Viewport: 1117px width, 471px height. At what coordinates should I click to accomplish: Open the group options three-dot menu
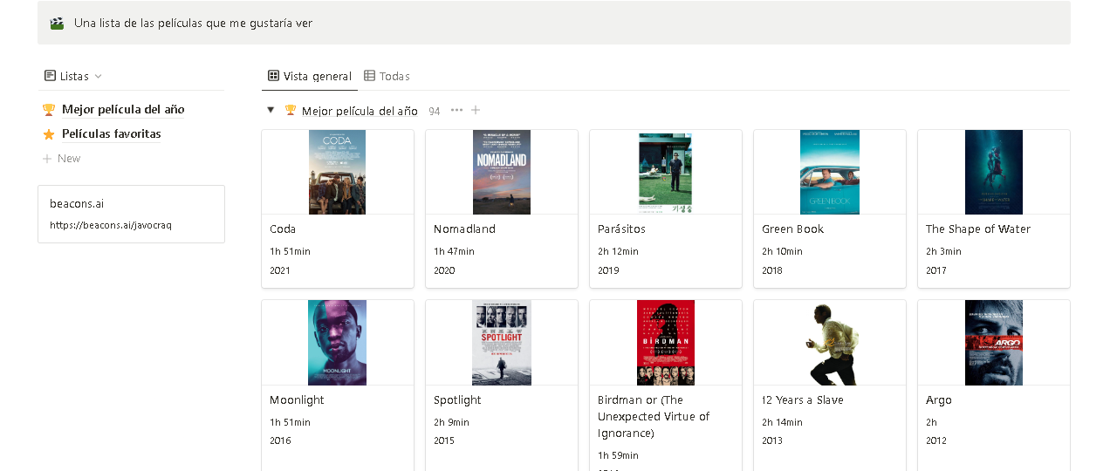pyautogui.click(x=456, y=110)
